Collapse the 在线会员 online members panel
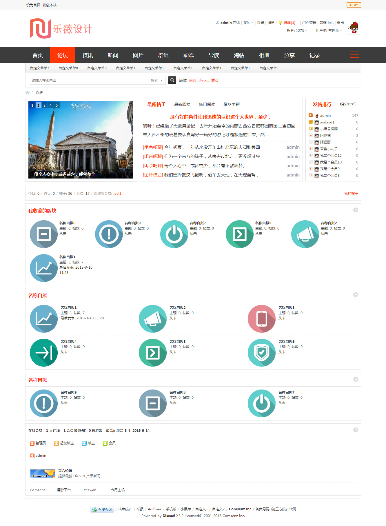Screen dimensions: 386x526 pos(356,430)
